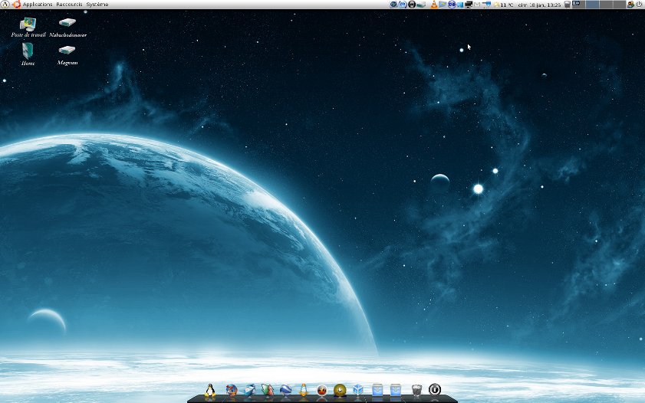Open the trash can in the dock
Image resolution: width=645 pixels, height=403 pixels.
(x=416, y=390)
